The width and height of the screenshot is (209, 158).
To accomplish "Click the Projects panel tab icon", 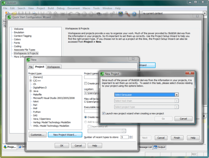I will [x=5, y=147].
